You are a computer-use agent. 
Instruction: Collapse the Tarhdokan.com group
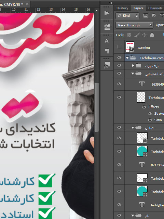127,58
